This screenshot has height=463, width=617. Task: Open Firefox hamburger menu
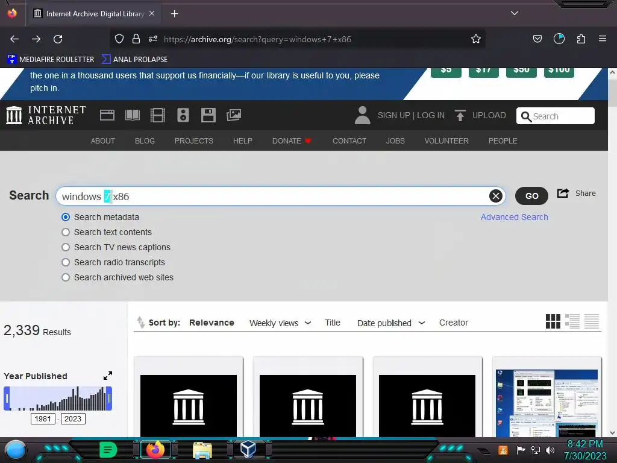click(x=602, y=39)
